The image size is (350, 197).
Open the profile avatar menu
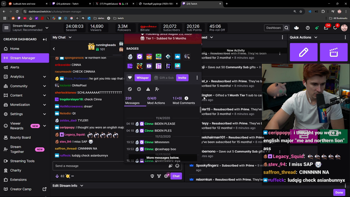(x=344, y=28)
